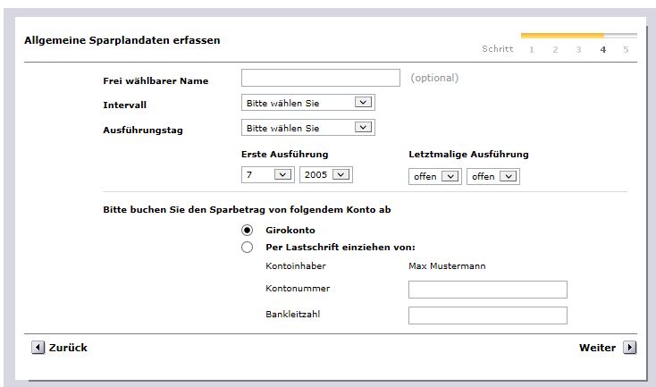
Task: Go to step 1 in Schritt indicator
Action: click(x=532, y=49)
